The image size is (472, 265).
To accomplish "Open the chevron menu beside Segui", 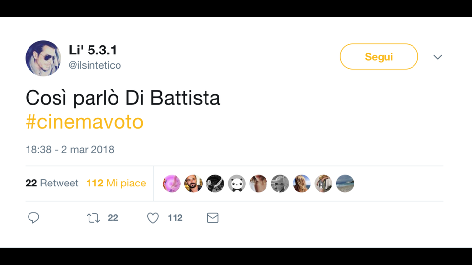I will click(x=438, y=57).
